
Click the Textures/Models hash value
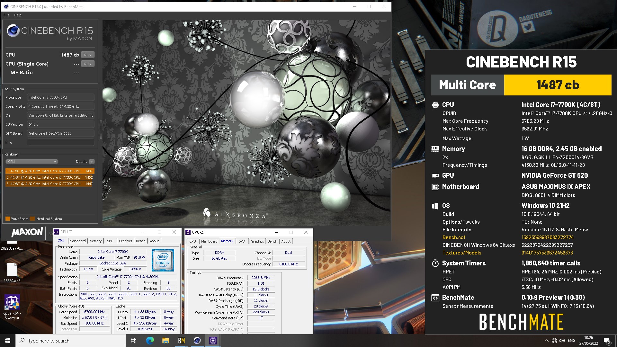(547, 253)
